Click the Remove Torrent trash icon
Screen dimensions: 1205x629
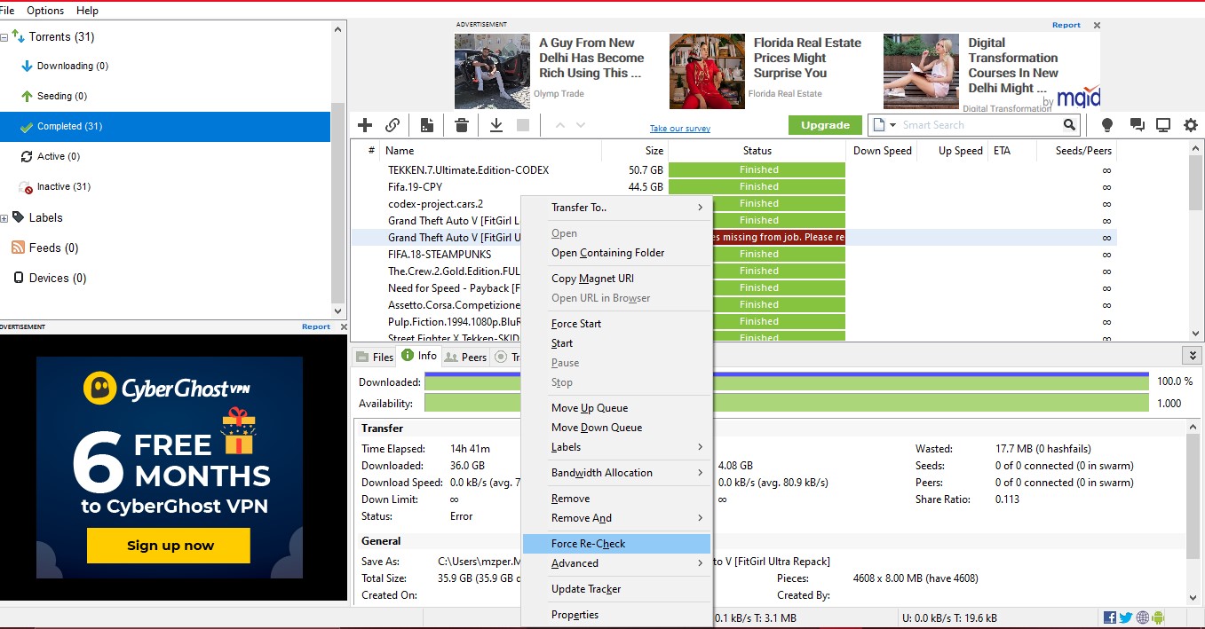pos(462,125)
